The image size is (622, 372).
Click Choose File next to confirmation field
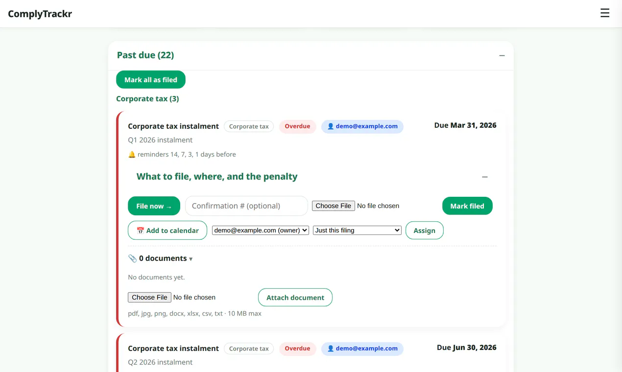pyautogui.click(x=334, y=206)
